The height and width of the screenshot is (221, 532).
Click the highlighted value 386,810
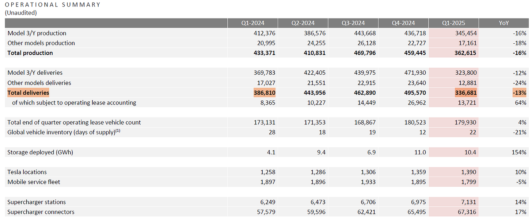click(265, 93)
